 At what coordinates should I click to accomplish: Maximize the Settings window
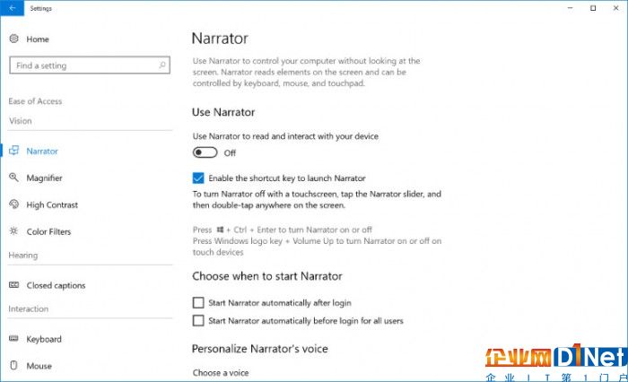(x=593, y=8)
